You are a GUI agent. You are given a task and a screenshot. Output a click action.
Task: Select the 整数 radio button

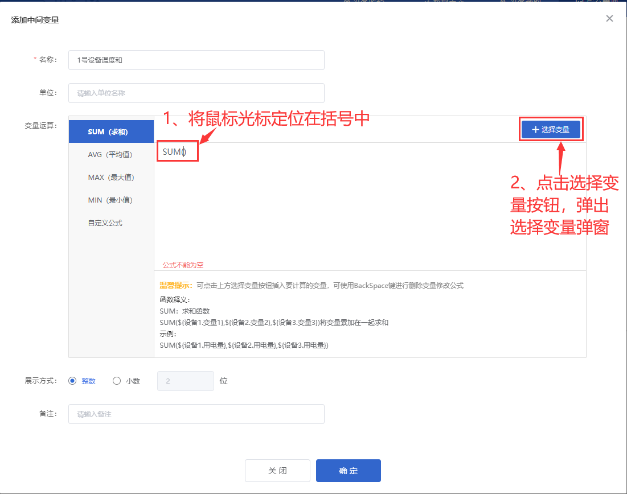coord(72,381)
